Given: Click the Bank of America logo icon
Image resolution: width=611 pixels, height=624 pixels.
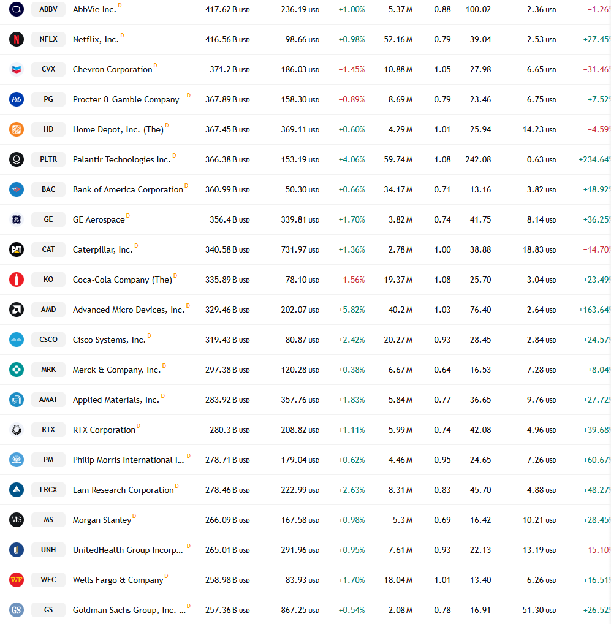Looking at the screenshot, I should point(17,189).
